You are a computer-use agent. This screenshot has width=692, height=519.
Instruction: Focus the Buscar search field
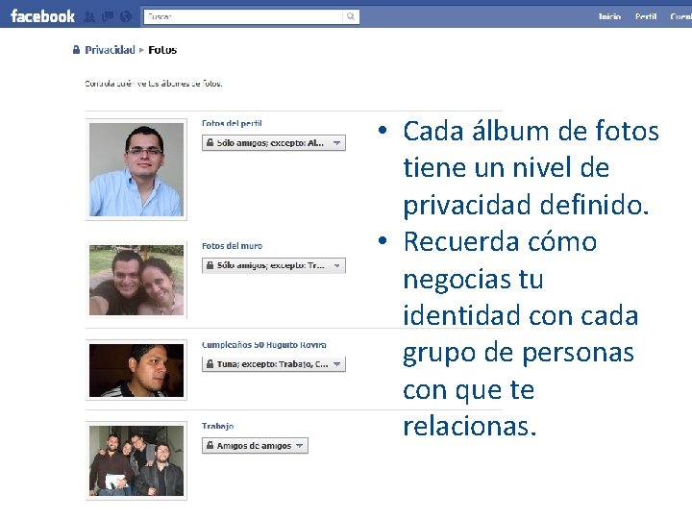tap(243, 16)
